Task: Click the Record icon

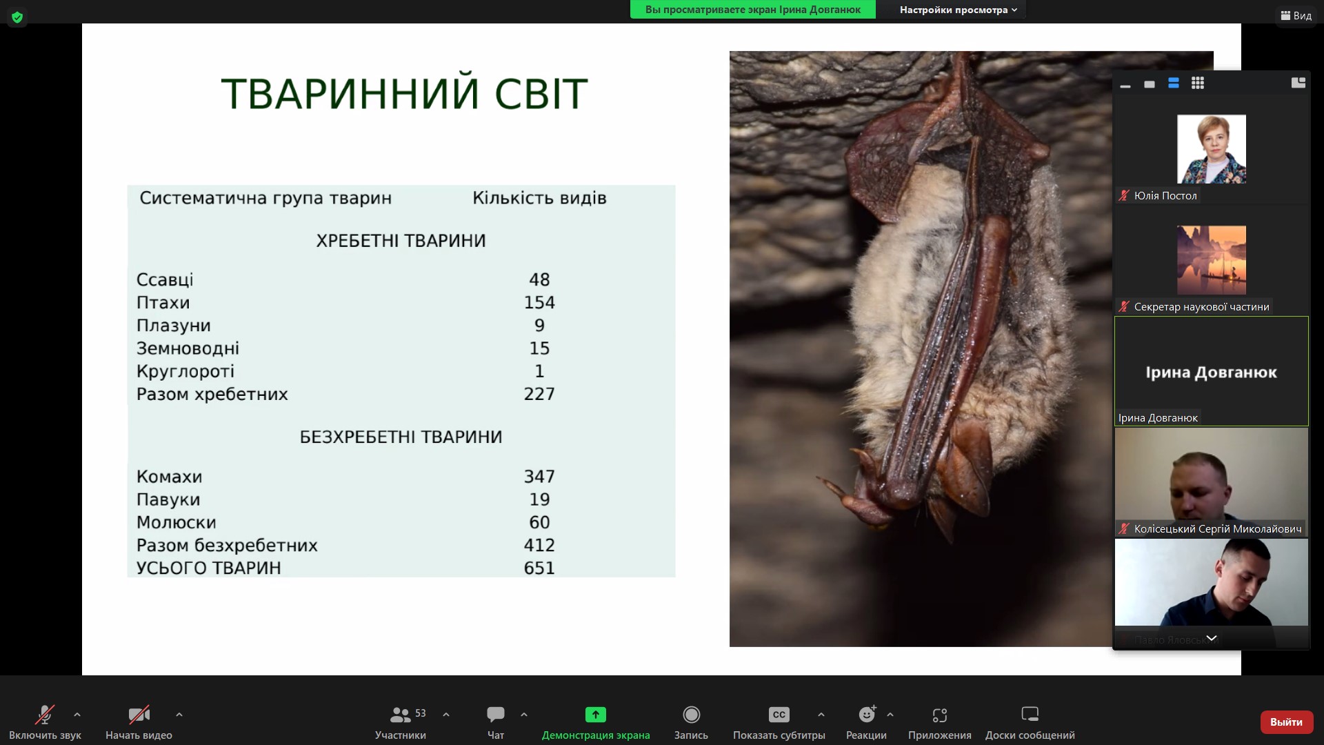Action: (x=691, y=715)
